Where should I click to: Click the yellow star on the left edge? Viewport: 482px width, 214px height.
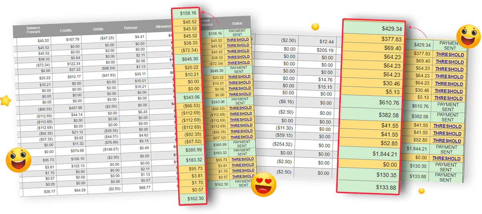[6, 101]
